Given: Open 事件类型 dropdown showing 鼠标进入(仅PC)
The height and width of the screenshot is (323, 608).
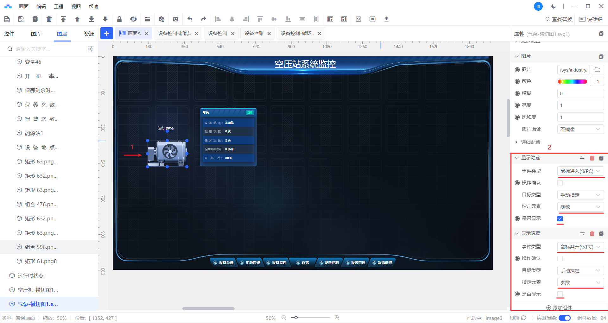Looking at the screenshot, I should coord(580,171).
